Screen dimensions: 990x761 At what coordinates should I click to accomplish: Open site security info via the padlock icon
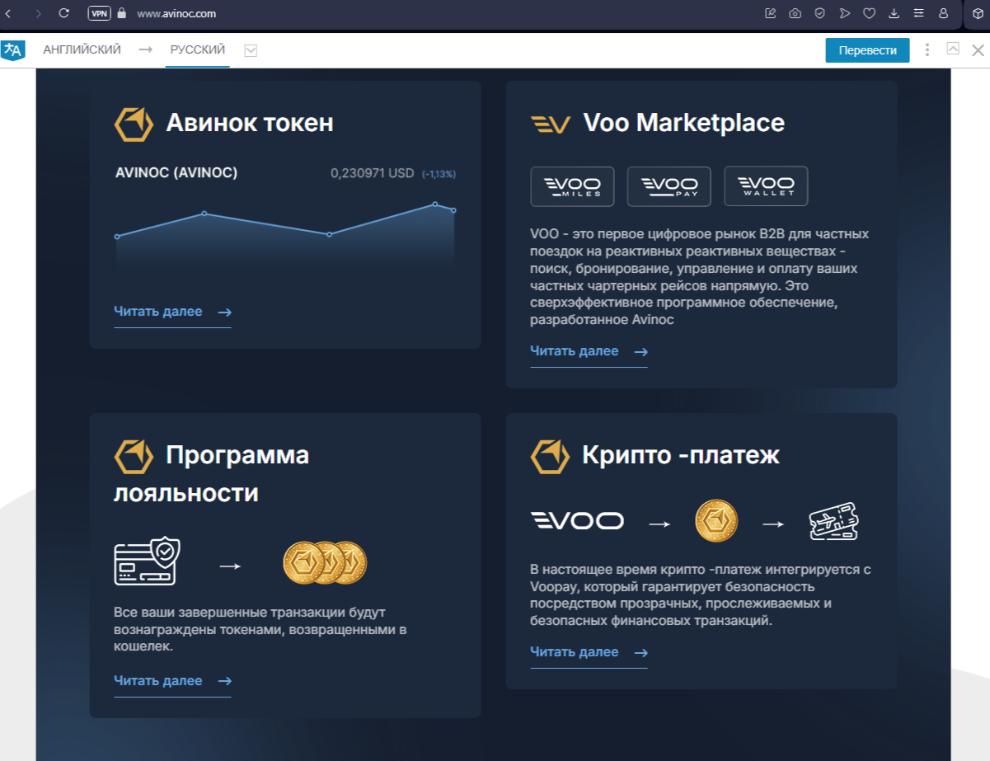coord(122,14)
